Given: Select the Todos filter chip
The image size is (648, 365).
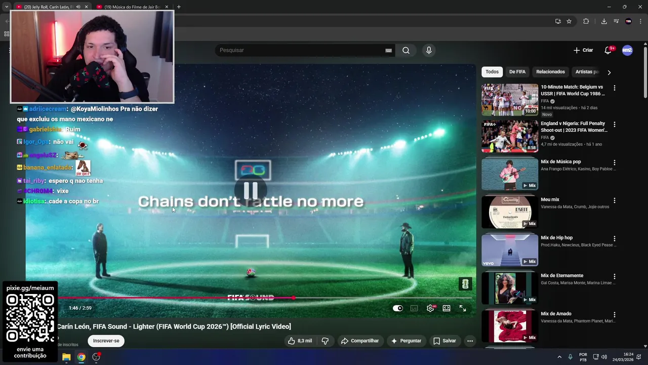Looking at the screenshot, I should pyautogui.click(x=492, y=72).
